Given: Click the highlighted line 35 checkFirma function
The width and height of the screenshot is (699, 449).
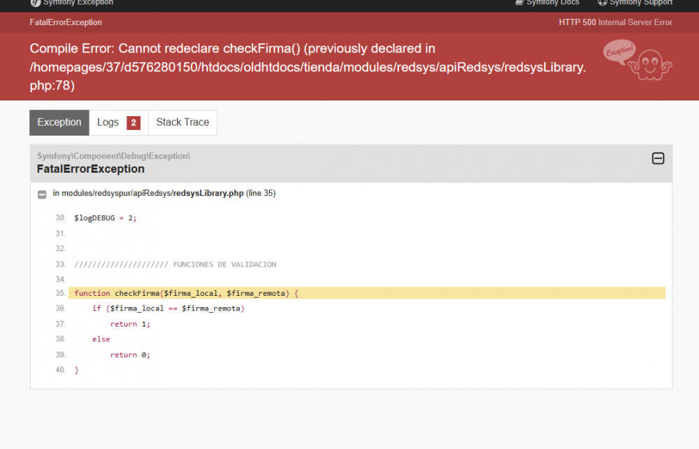Looking at the screenshot, I should click(367, 293).
